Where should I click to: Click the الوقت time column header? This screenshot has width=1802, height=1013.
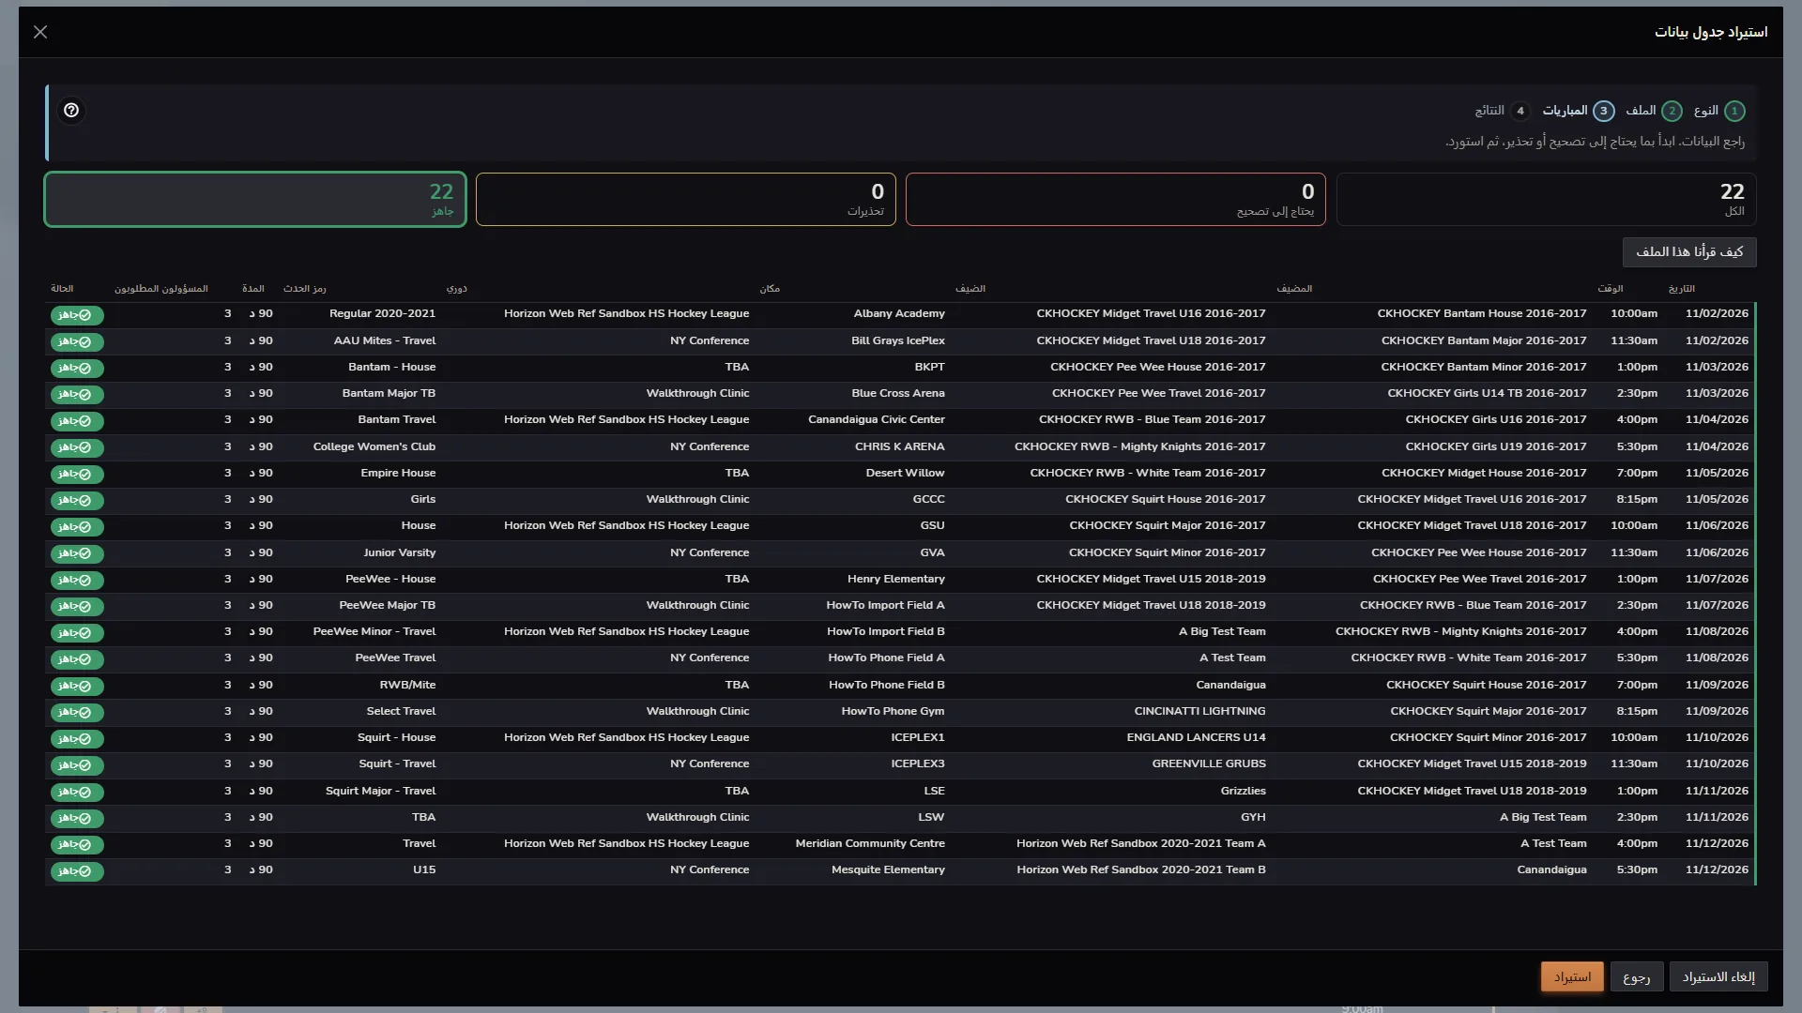tap(1611, 289)
